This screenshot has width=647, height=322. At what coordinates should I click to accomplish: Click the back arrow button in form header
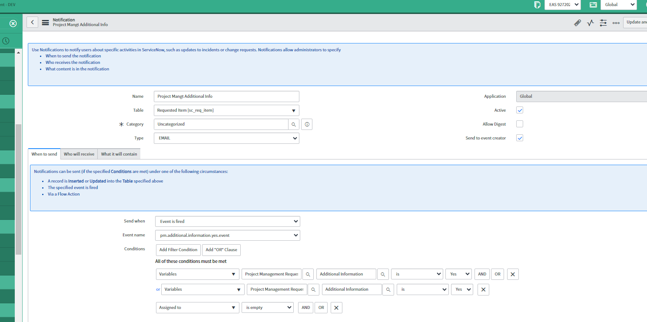click(x=32, y=23)
